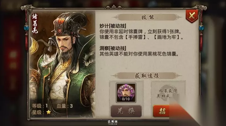Select the 技能 section header
226x126 pixels.
147,17
